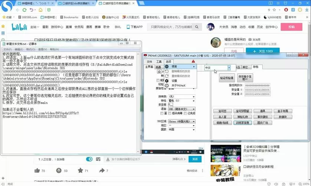Reload the page with the green refresh icon
311x186 pixels.
(24, 10)
